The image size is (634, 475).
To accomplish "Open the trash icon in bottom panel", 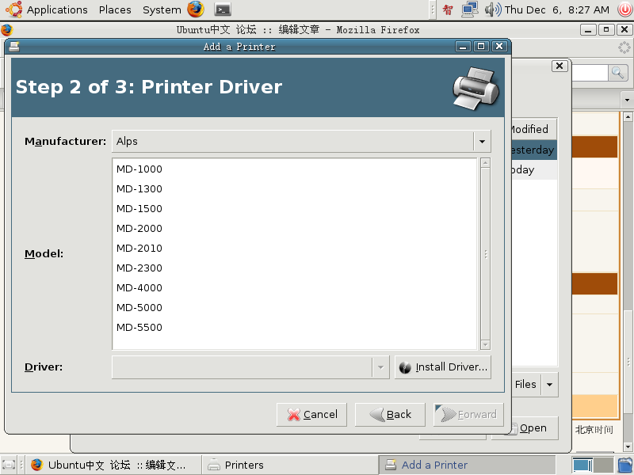I will click(625, 465).
